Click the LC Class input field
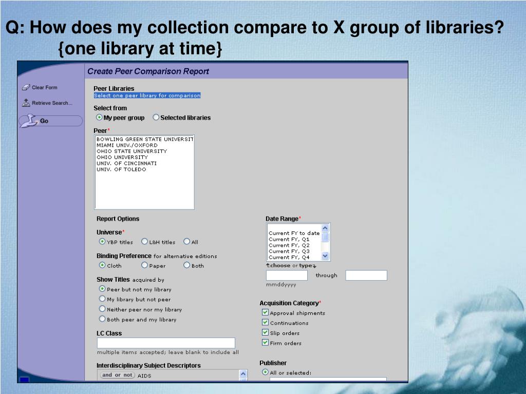The image size is (526, 394). [x=166, y=343]
